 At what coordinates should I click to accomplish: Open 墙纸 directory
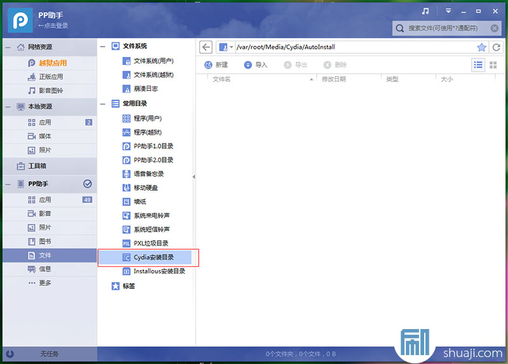pos(135,202)
